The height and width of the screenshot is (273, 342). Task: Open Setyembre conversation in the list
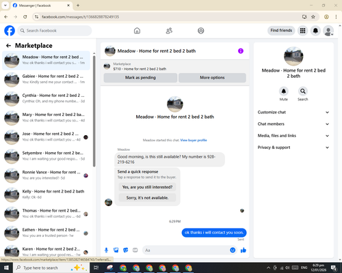coord(46,156)
